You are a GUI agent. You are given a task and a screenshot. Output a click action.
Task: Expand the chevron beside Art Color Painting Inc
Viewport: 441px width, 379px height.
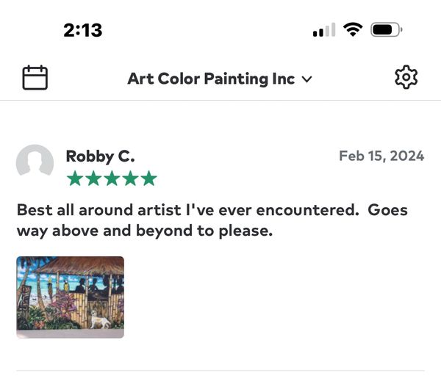point(307,79)
